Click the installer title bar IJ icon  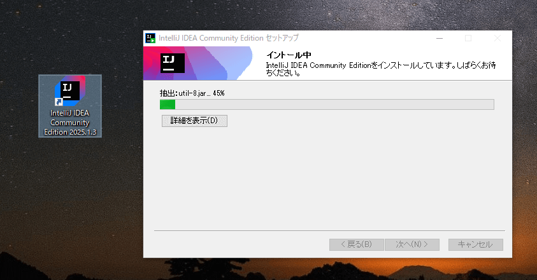150,38
